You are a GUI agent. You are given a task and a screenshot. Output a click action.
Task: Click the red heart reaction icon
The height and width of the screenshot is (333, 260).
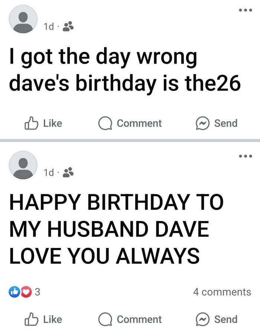(x=26, y=292)
